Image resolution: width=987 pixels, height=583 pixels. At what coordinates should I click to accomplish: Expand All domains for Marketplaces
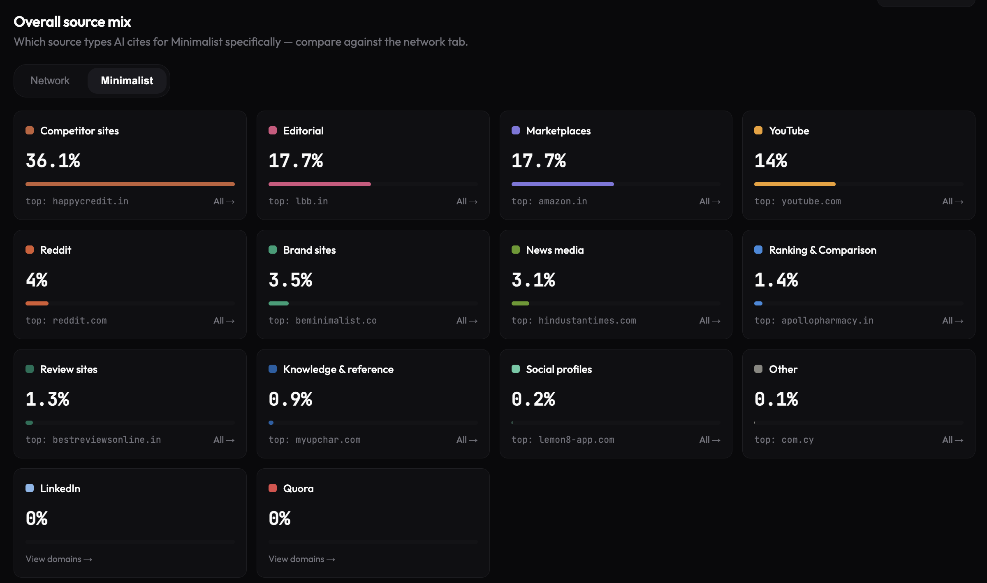pos(710,201)
